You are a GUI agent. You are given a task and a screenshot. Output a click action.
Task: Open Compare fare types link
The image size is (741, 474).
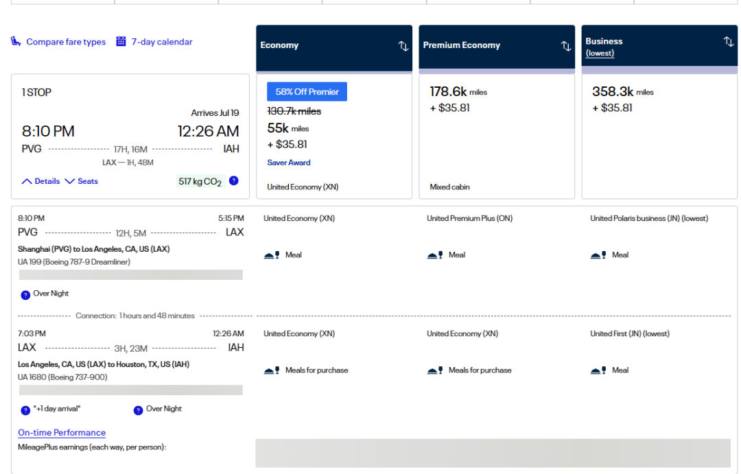tap(66, 42)
